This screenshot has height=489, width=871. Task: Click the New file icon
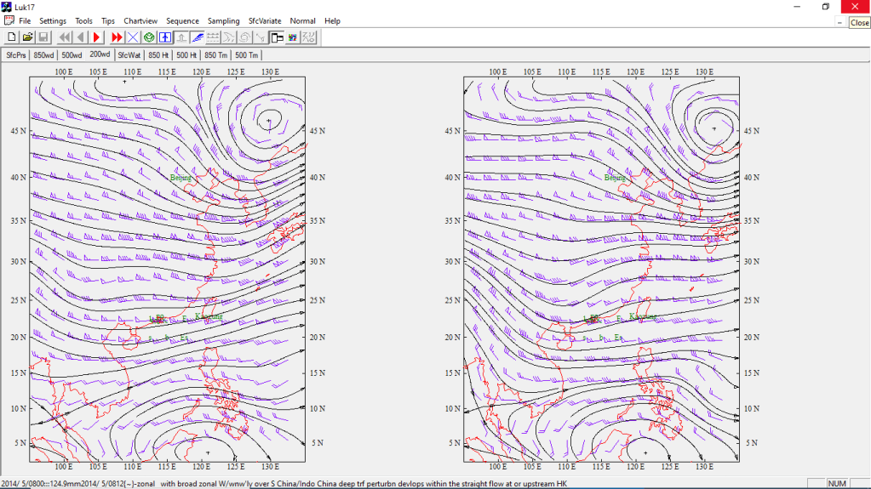(x=12, y=37)
